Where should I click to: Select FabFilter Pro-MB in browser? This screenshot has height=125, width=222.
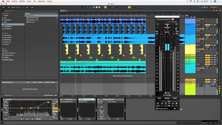34,18
